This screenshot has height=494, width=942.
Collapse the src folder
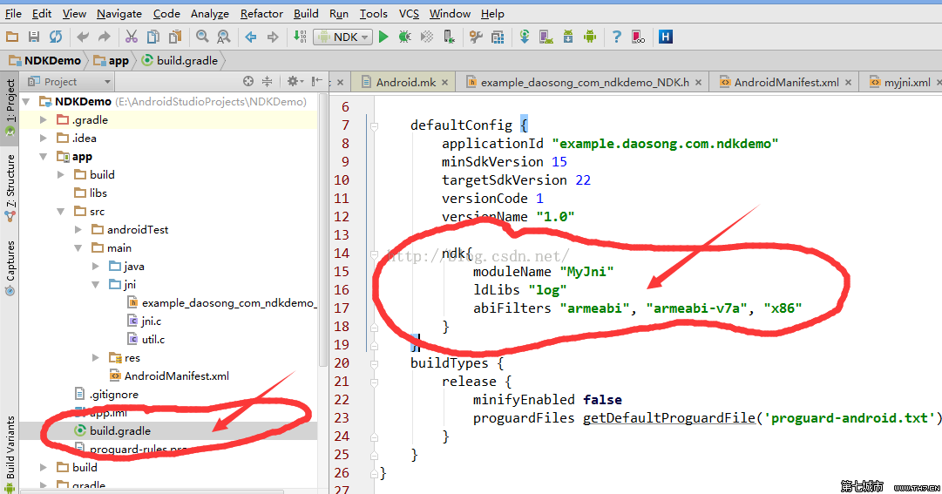click(x=61, y=212)
